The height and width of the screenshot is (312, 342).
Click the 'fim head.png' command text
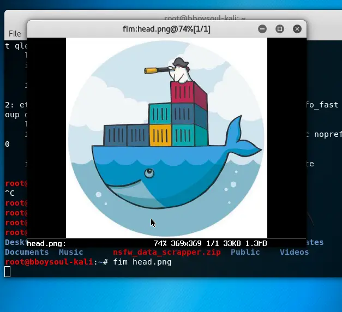pos(142,262)
